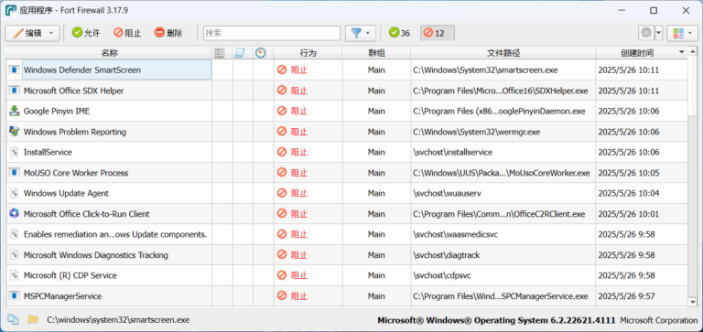Select the Enables remediation row name
703x332 pixels.
point(115,234)
